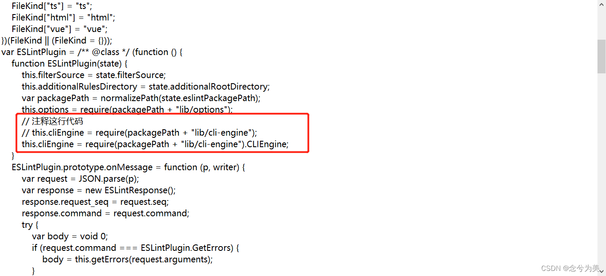Click the comment line '// 注释这行代码'
This screenshot has width=606, height=276.
52,121
